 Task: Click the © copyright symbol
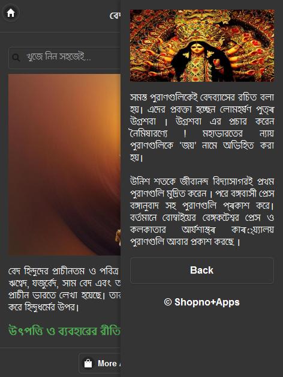pyautogui.click(x=168, y=302)
